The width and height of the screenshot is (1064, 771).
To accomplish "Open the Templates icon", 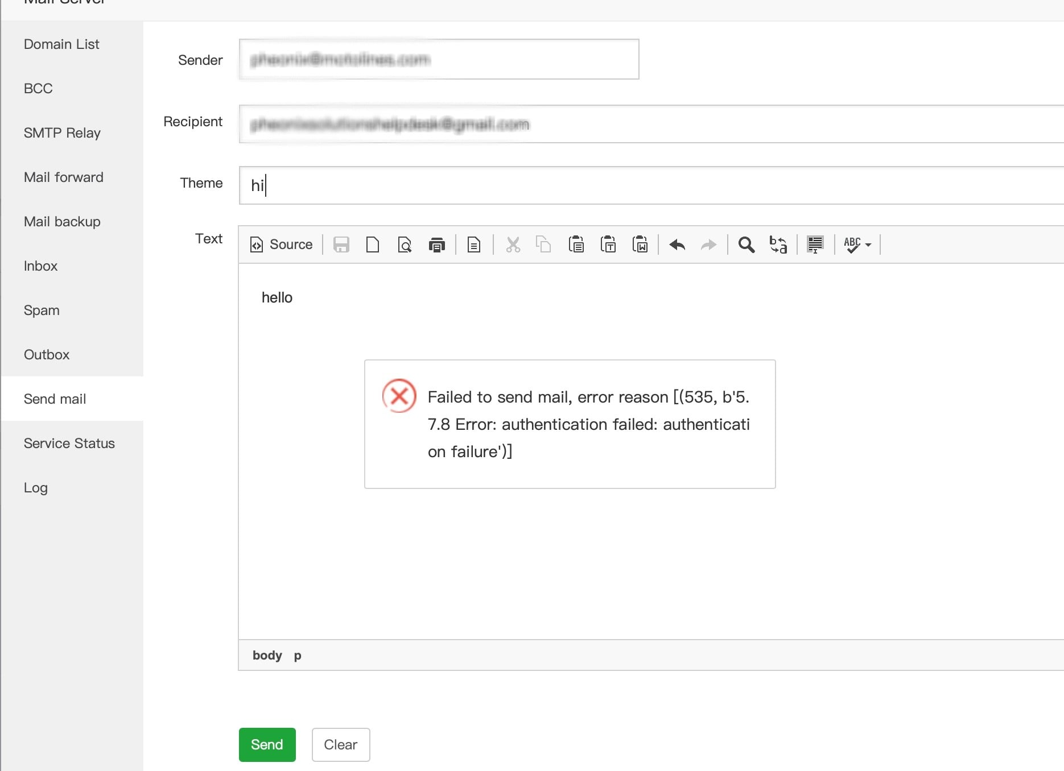I will (474, 244).
